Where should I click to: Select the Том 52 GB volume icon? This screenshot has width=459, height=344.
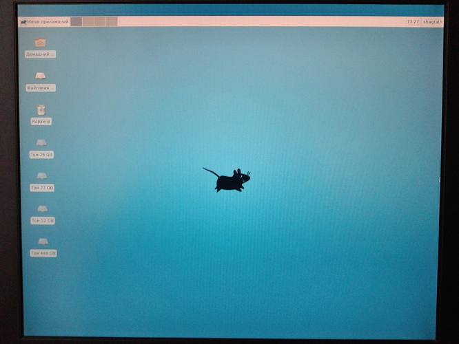[43, 208]
